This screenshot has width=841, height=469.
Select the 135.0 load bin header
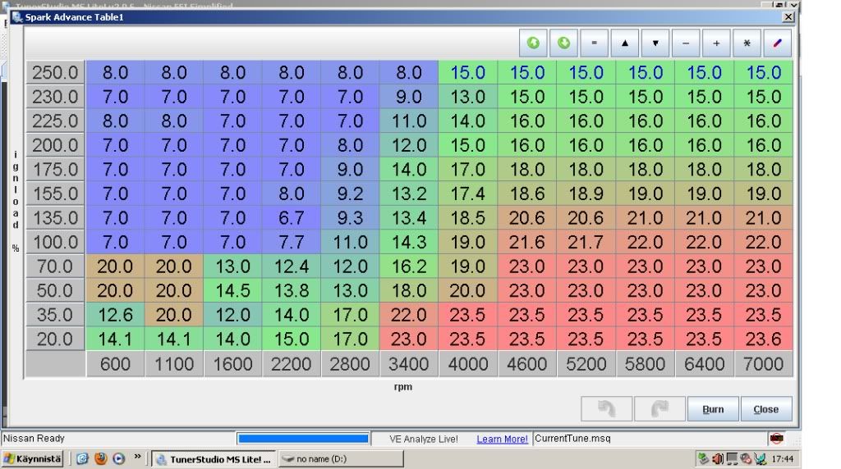55,218
